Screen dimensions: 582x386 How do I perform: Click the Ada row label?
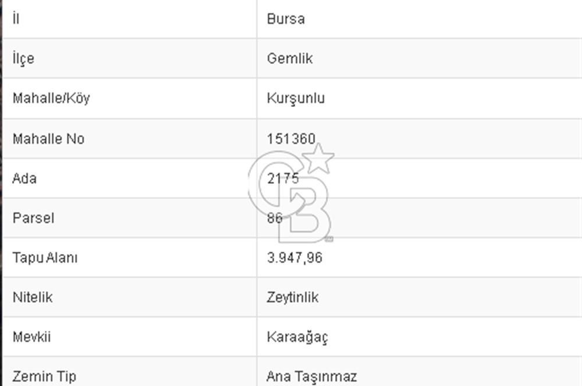click(24, 178)
